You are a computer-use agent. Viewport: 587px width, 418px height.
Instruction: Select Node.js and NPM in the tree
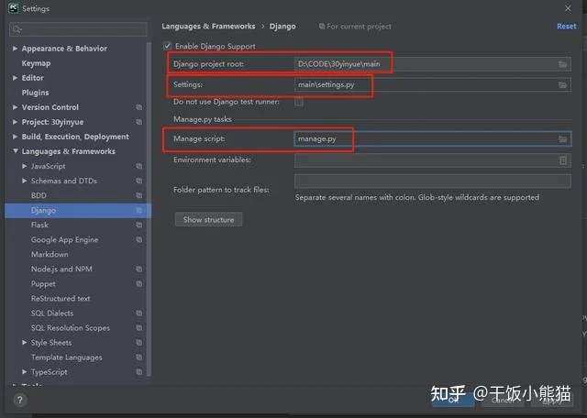61,269
